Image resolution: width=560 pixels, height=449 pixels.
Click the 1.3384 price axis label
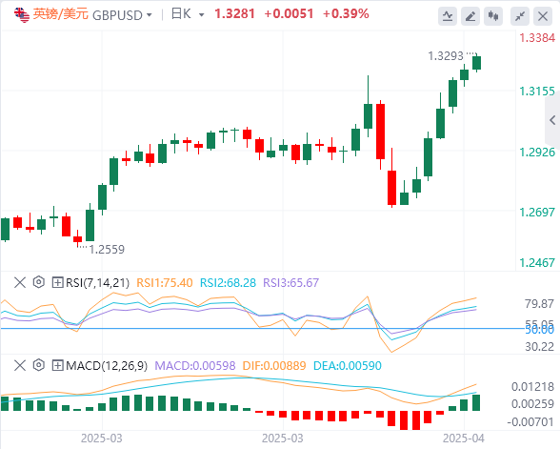click(537, 37)
